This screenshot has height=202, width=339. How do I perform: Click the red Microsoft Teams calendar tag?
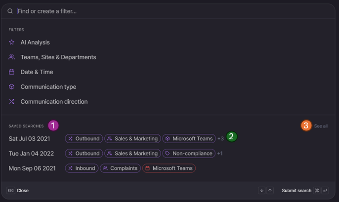pos(169,168)
